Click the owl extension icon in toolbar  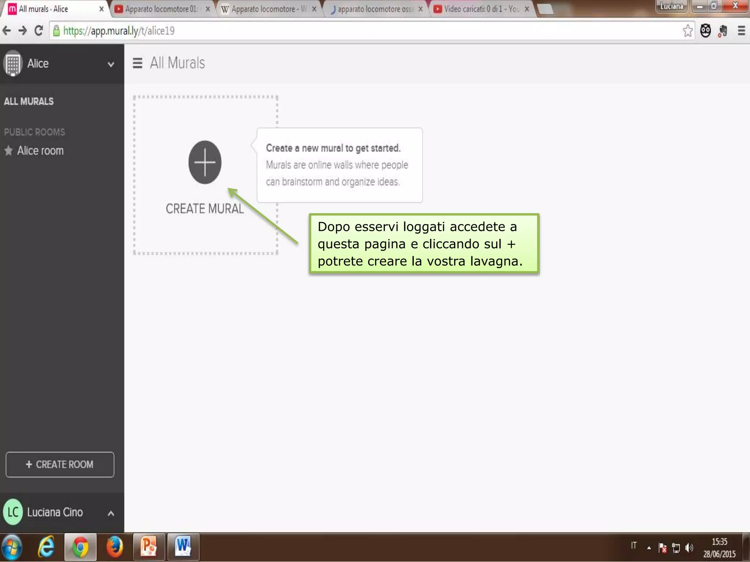[705, 31]
